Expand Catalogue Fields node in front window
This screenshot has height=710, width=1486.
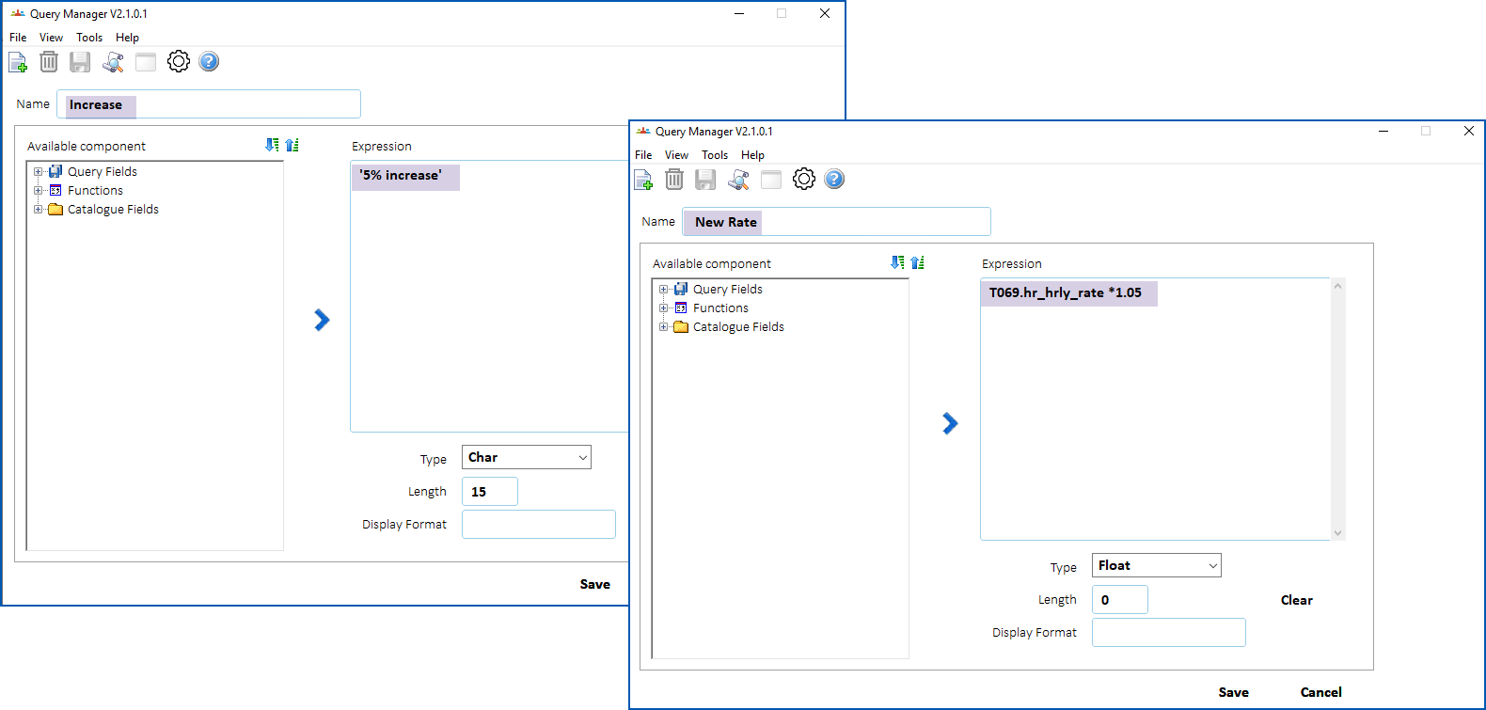point(664,327)
